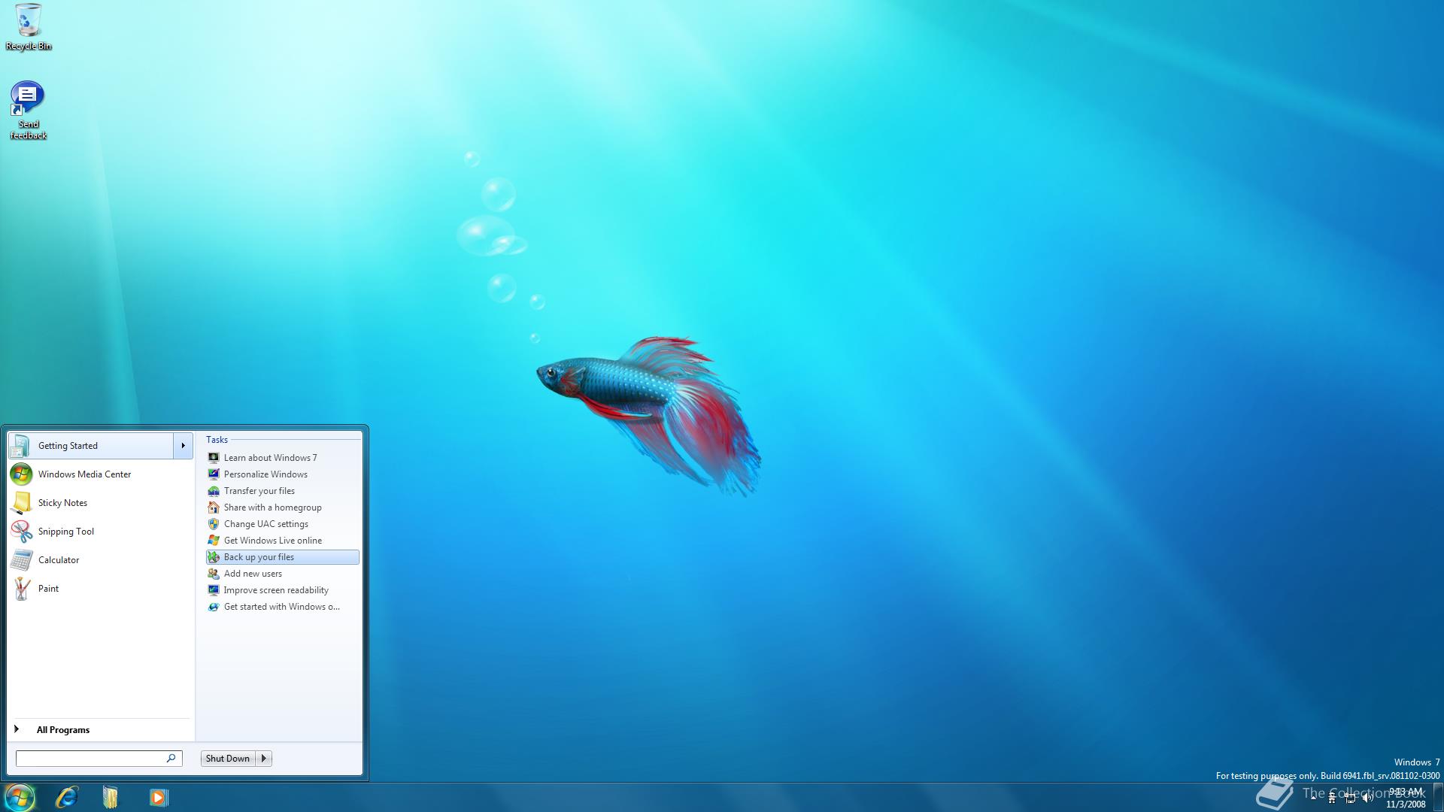1444x812 pixels.
Task: Click the taskbar clock showing 11/3/2008
Action: click(1406, 798)
